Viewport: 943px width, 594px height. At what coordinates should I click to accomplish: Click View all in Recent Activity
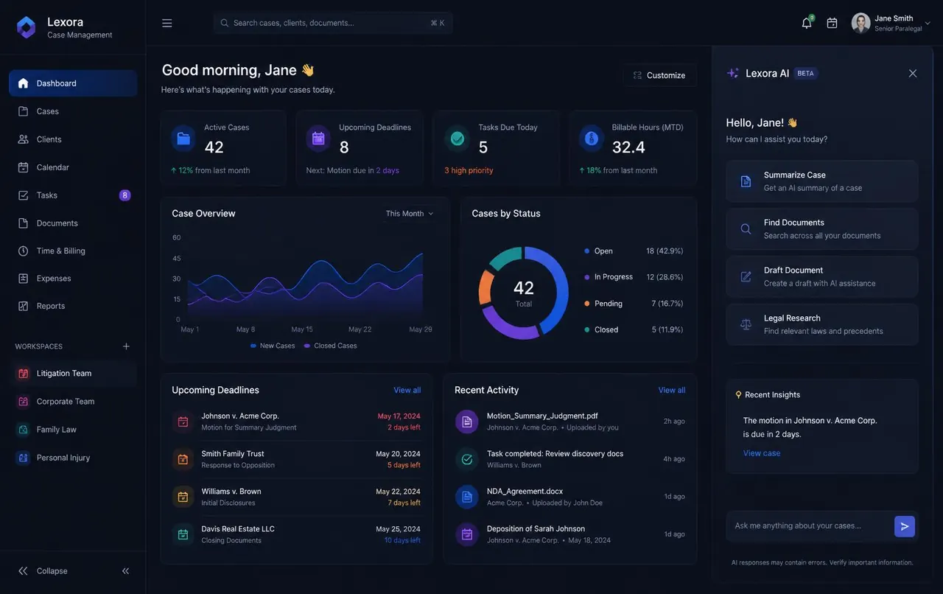click(672, 391)
